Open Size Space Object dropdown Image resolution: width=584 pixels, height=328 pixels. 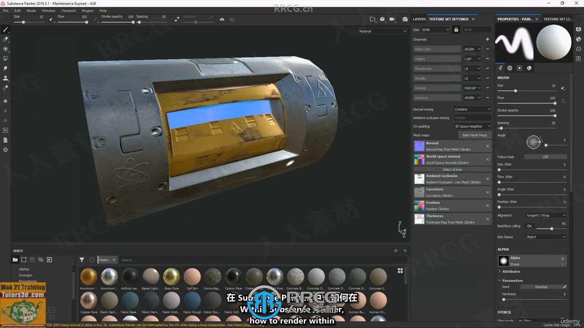click(x=545, y=237)
